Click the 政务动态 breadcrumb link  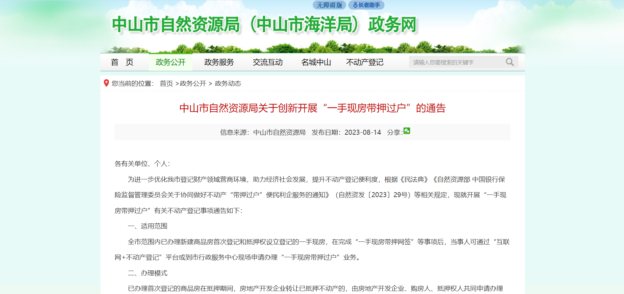point(228,84)
